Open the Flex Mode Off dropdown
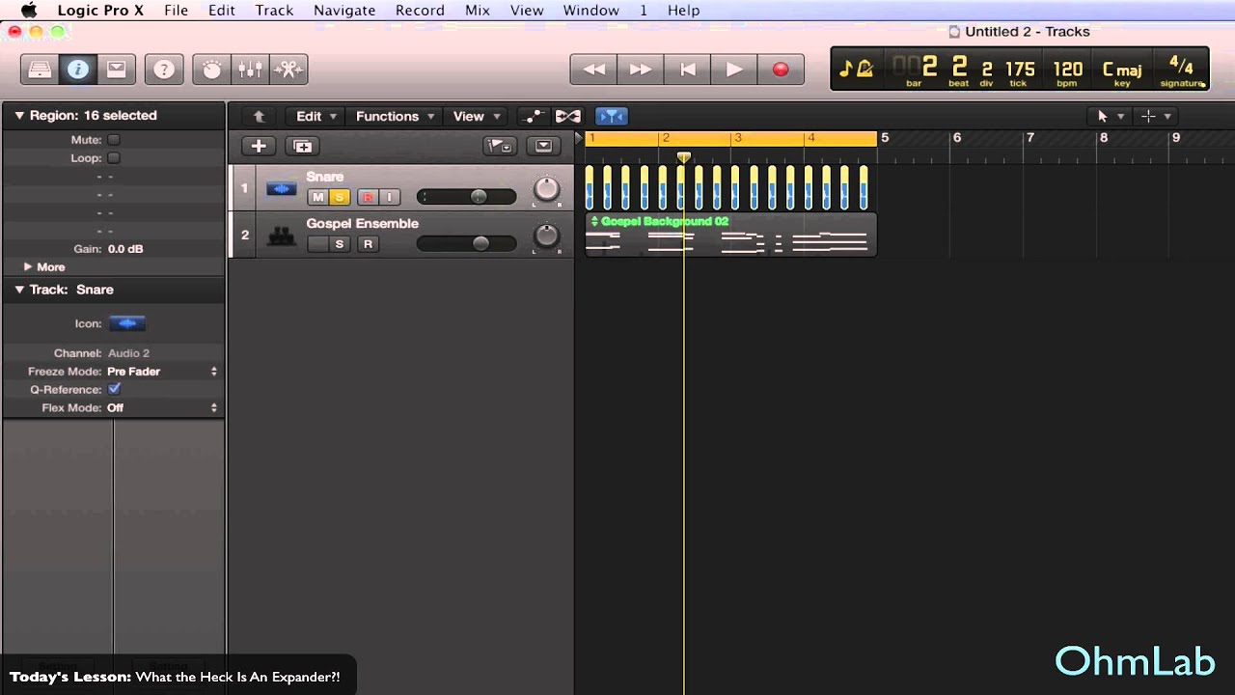The image size is (1235, 695). [162, 408]
